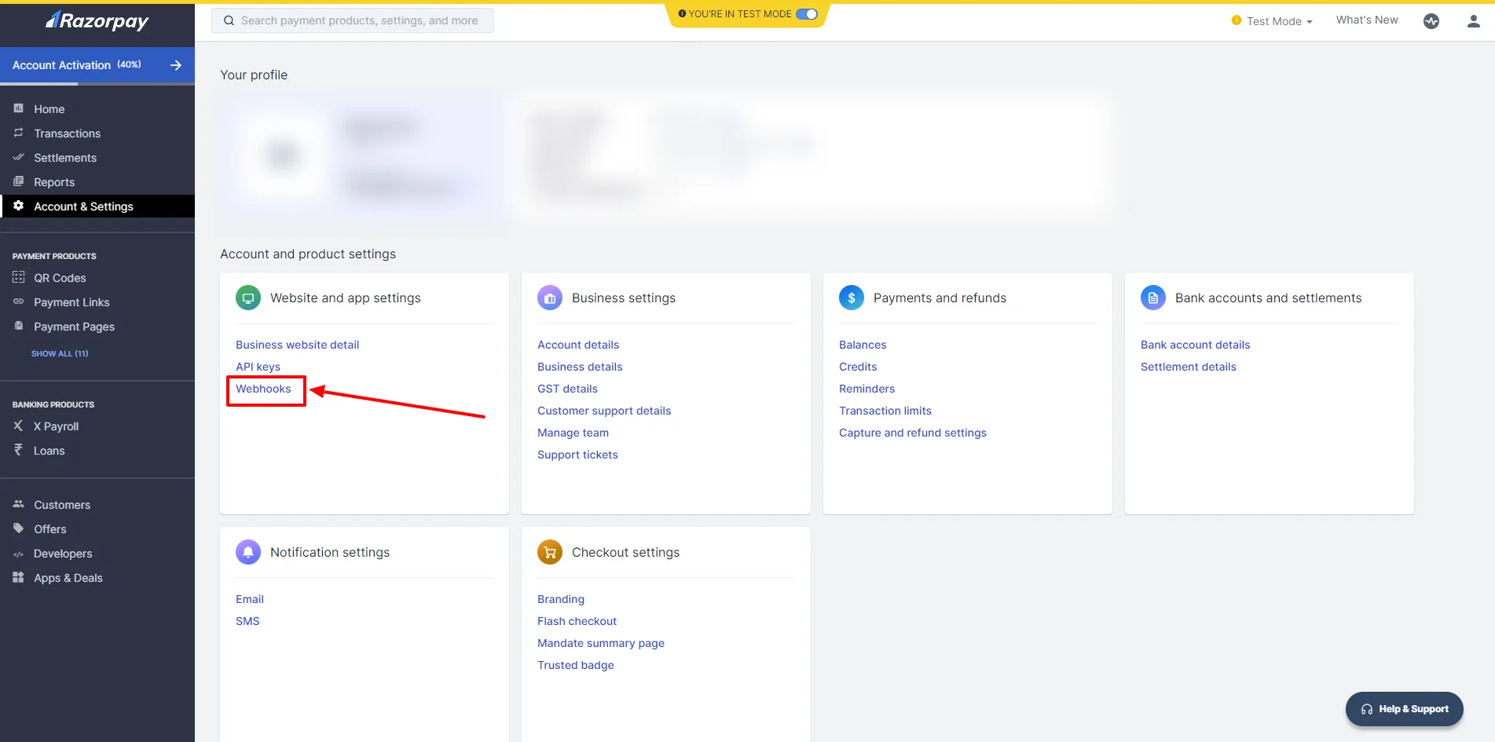Open the Test Mode dropdown
The width and height of the screenshot is (1495, 742).
[1272, 21]
